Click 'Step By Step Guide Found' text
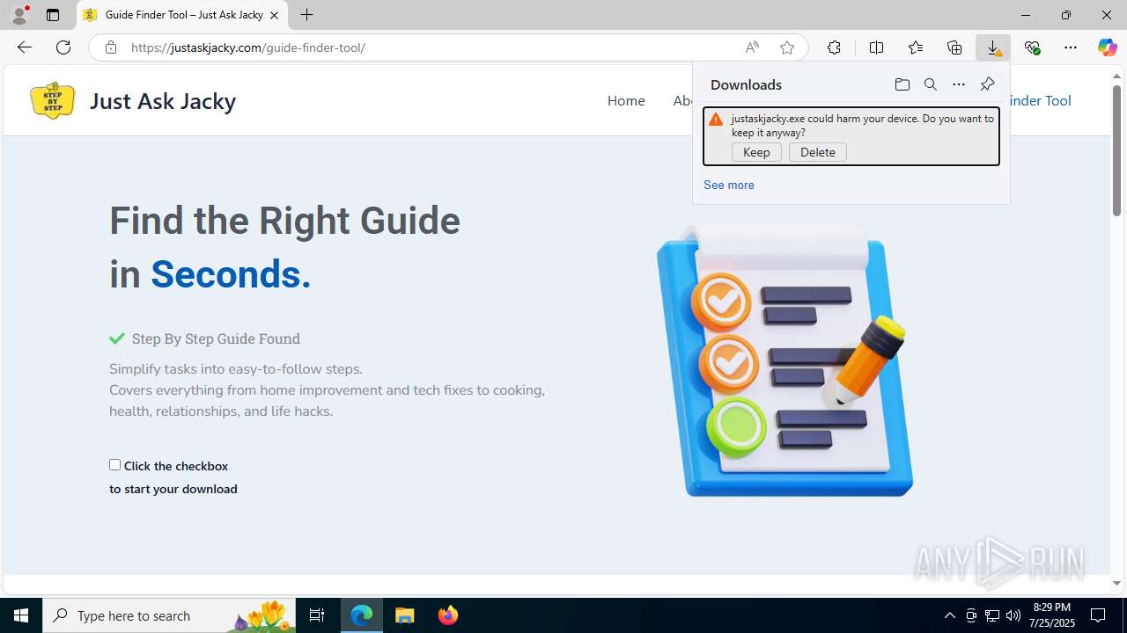This screenshot has height=633, width=1127. pyautogui.click(x=216, y=338)
